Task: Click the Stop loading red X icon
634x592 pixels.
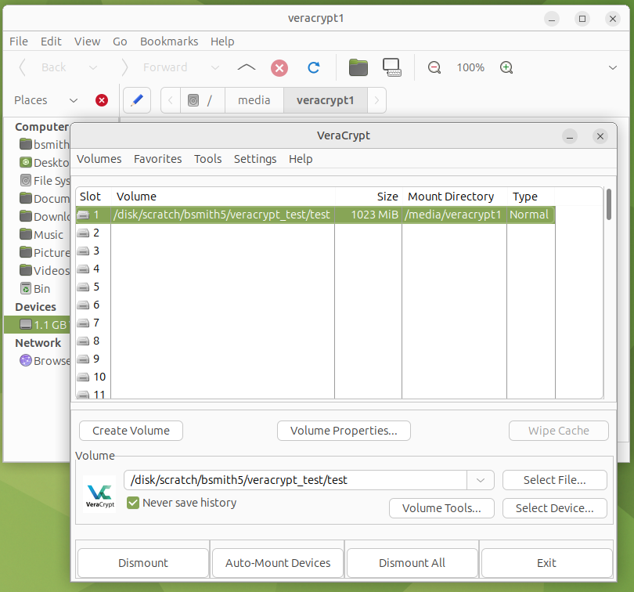Action: pyautogui.click(x=279, y=67)
